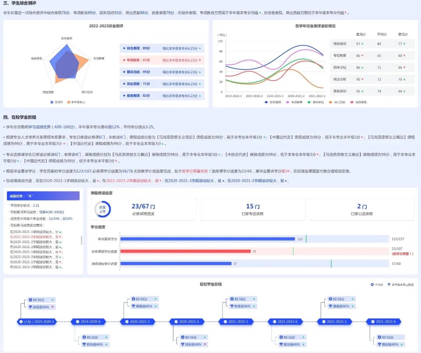Click score icon on 2021-2022-1 89.56分 tag

click(231, 299)
